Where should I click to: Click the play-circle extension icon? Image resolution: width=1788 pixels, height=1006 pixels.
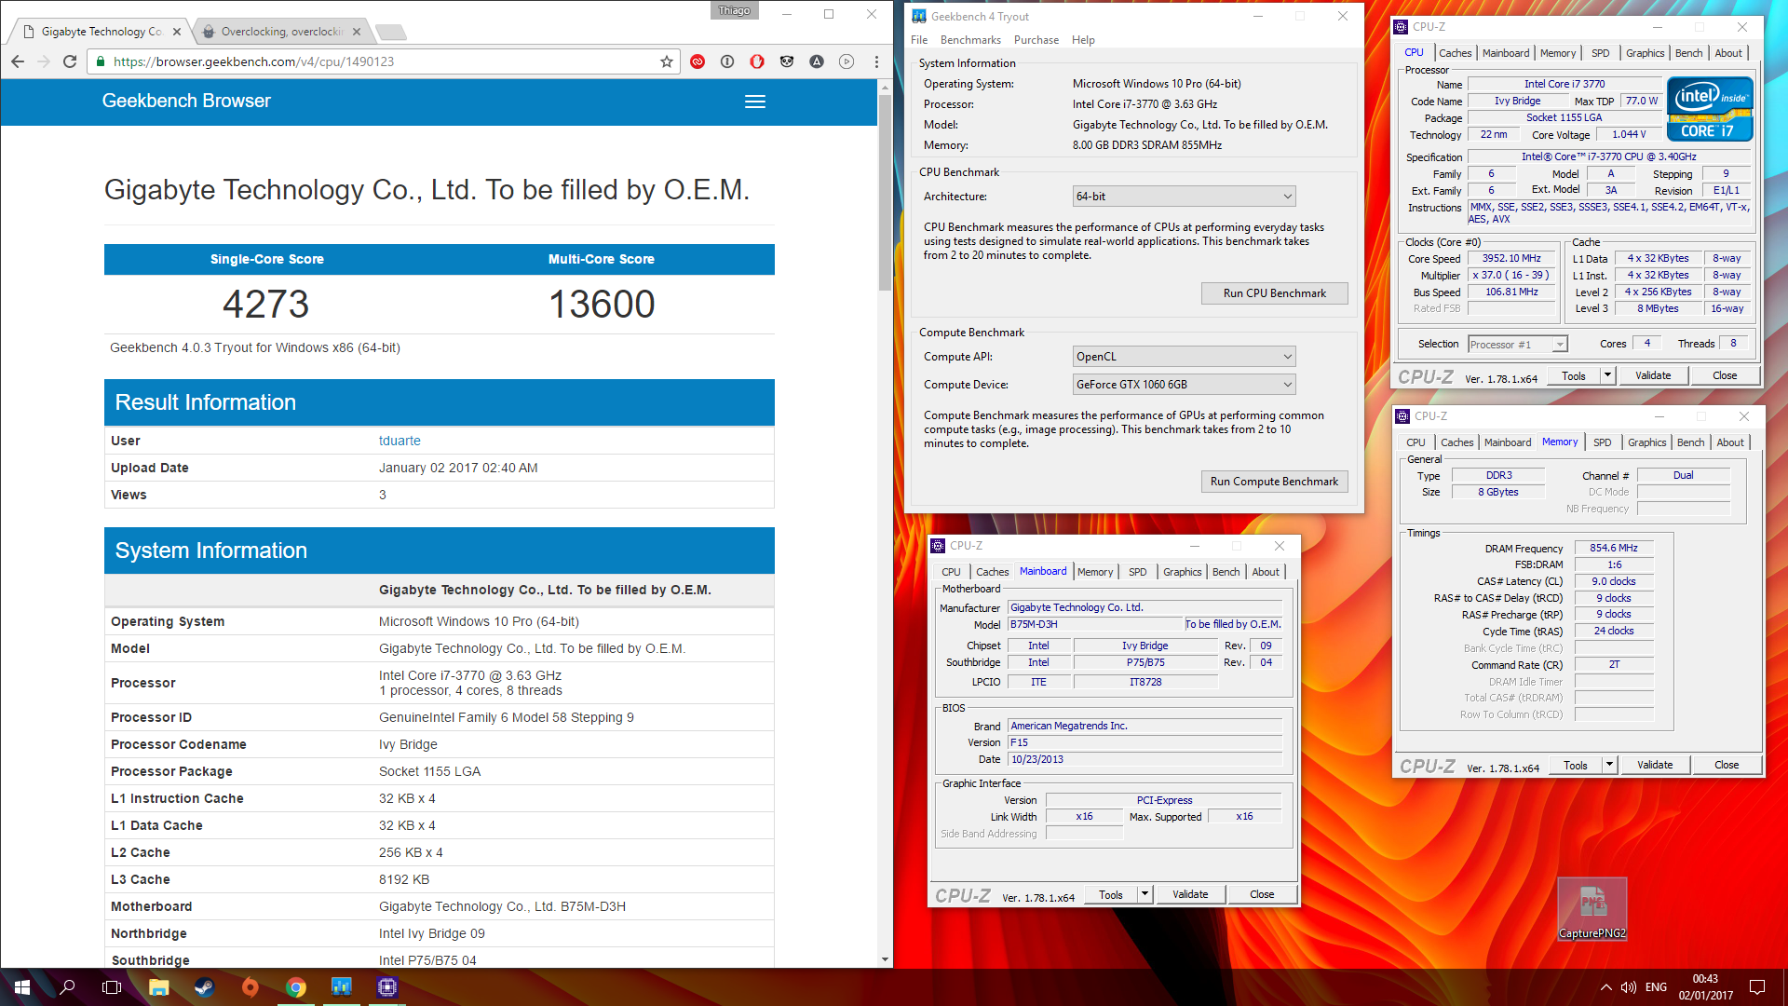847,61
